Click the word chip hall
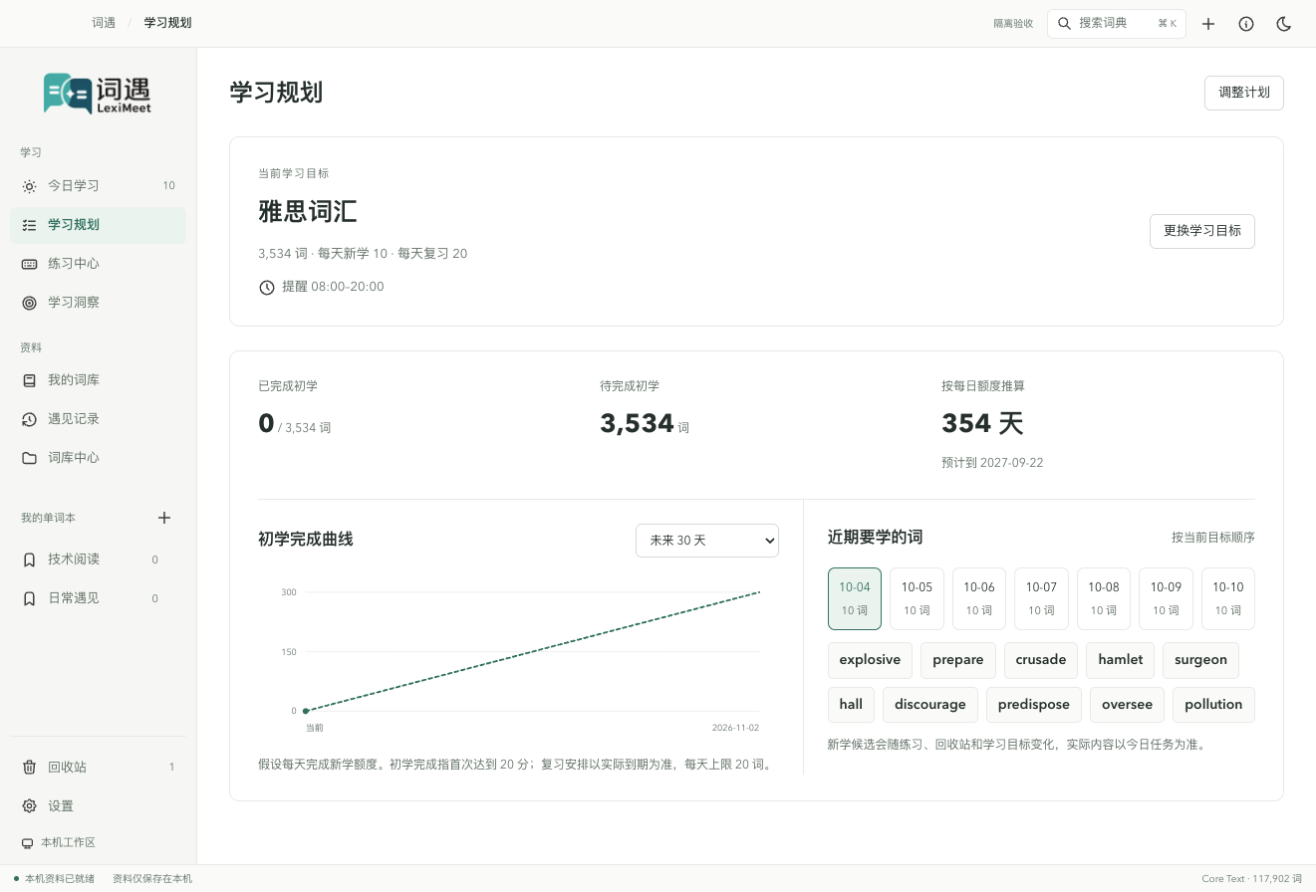The image size is (1316, 892). pyautogui.click(x=851, y=705)
